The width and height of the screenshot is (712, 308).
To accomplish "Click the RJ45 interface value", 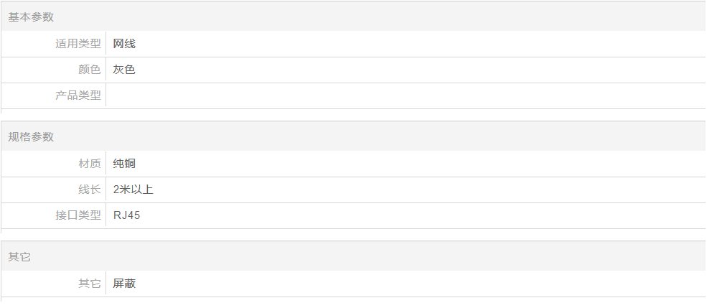I will pos(127,215).
